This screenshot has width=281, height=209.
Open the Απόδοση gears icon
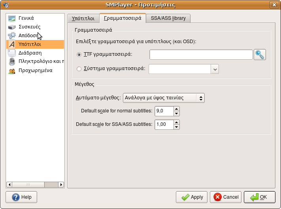point(12,36)
